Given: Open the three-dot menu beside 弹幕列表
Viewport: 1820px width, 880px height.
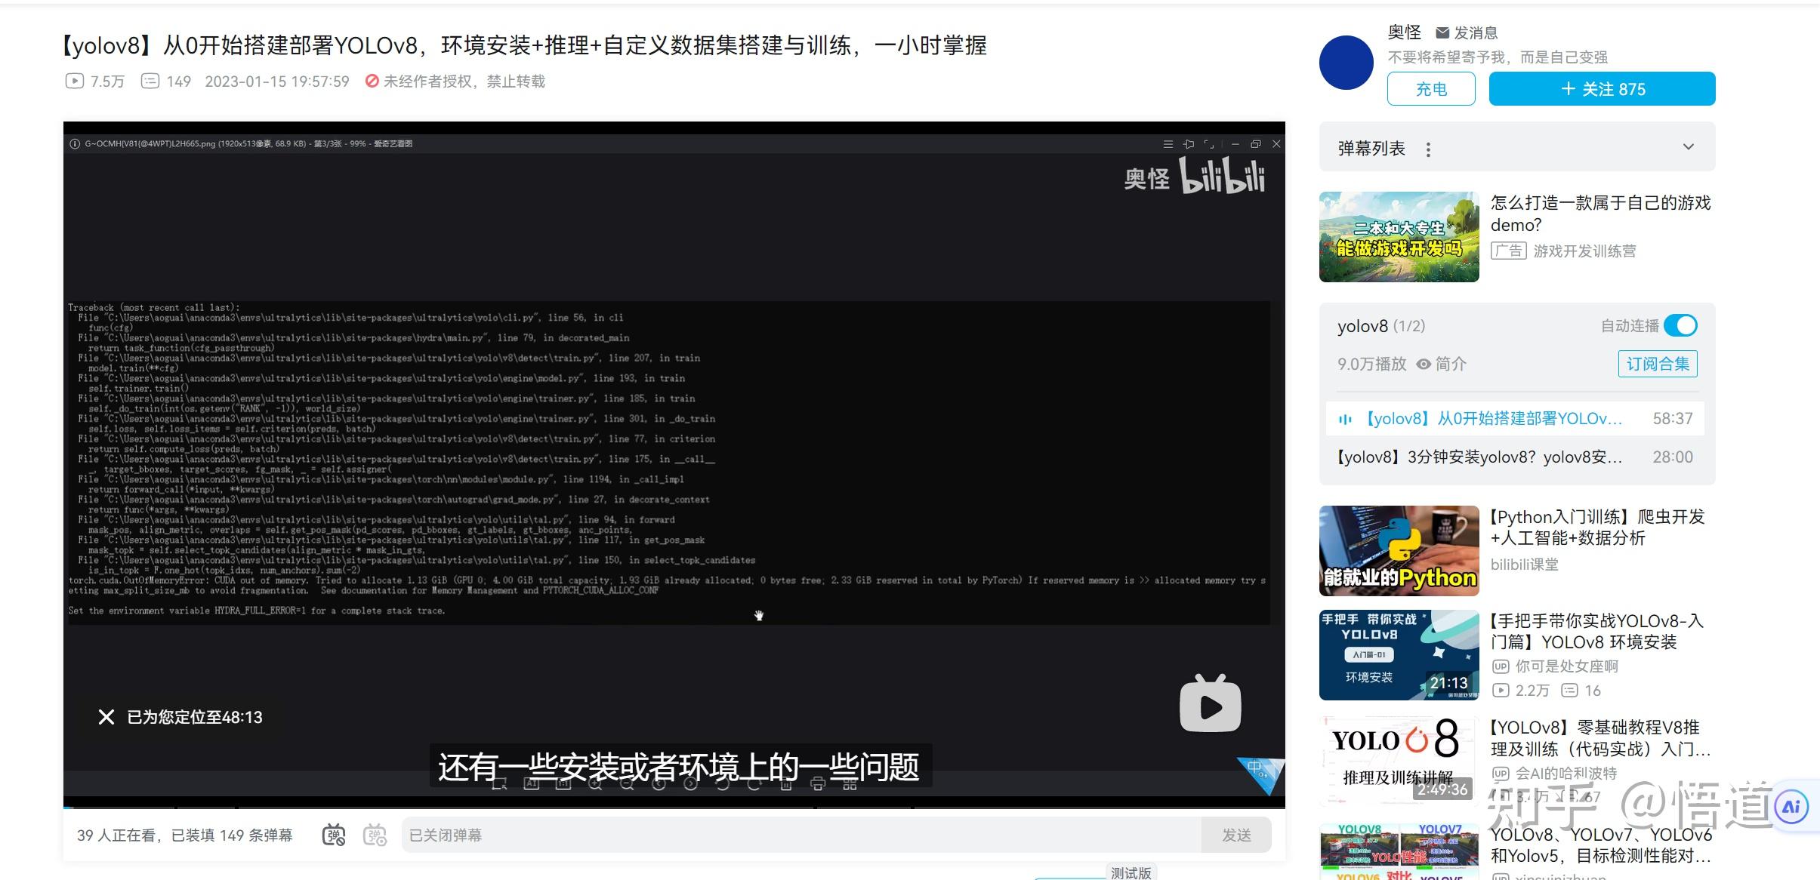Looking at the screenshot, I should 1427,149.
